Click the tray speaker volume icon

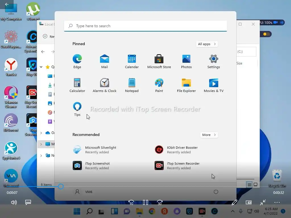point(257,211)
